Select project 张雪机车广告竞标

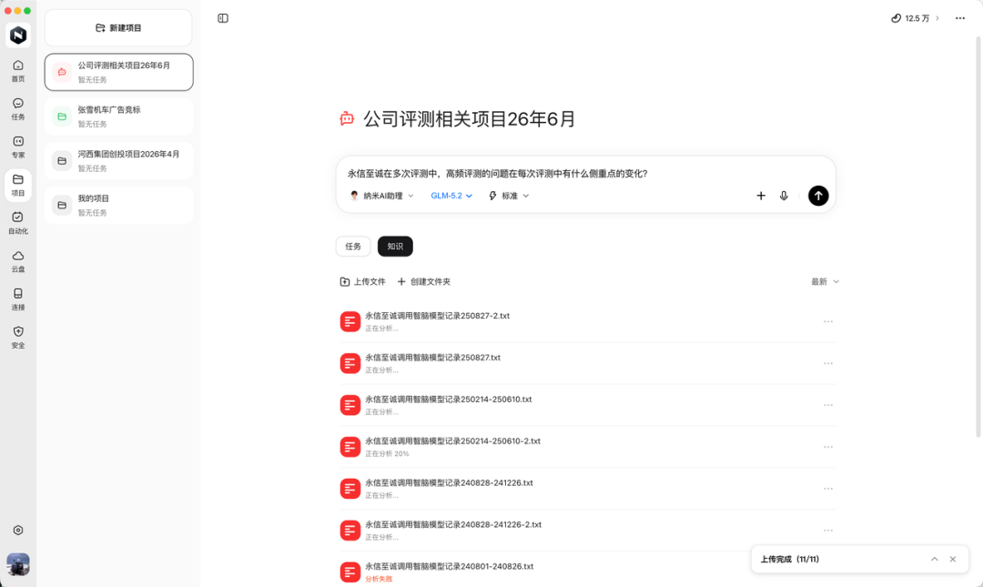tap(118, 116)
